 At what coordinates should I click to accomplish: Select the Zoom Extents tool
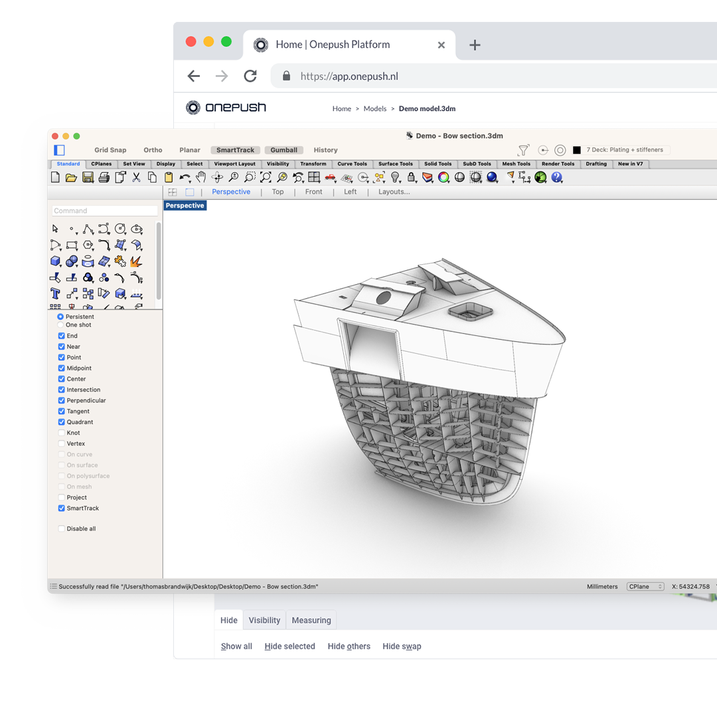click(266, 177)
